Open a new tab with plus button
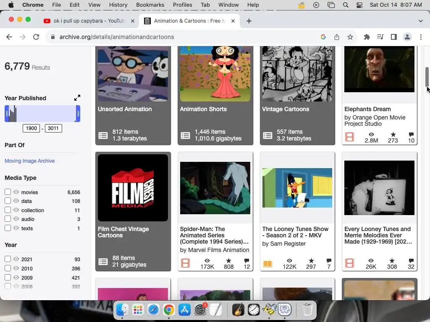The image size is (430, 322). (249, 21)
